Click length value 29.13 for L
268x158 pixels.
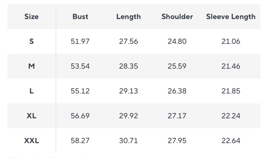tap(128, 91)
